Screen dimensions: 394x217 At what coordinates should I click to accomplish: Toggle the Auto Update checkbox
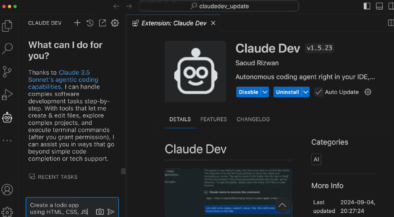(x=318, y=92)
